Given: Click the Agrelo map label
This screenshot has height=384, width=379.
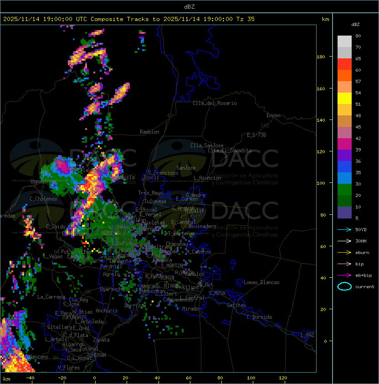Looking at the screenshot, I should [x=111, y=274].
